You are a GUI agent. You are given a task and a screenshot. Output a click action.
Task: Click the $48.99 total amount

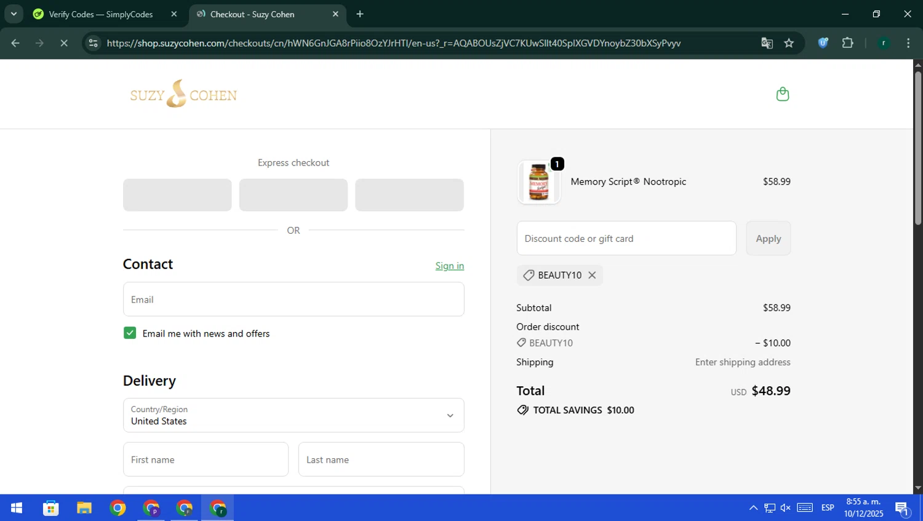[771, 391]
